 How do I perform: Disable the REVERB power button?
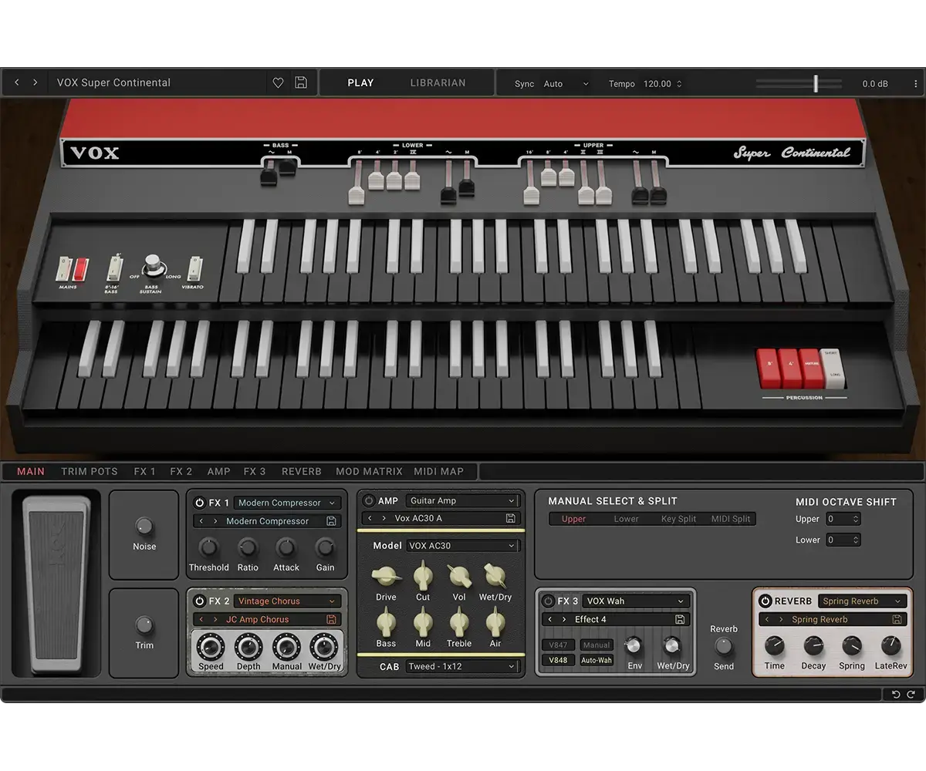click(765, 601)
